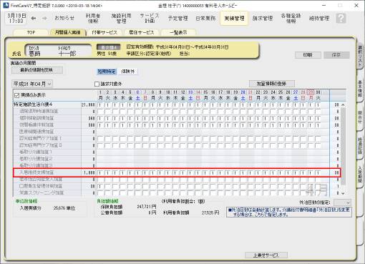This screenshot has width=365, height=264.
Task: Open the 予定管理 menu
Action: click(177, 18)
